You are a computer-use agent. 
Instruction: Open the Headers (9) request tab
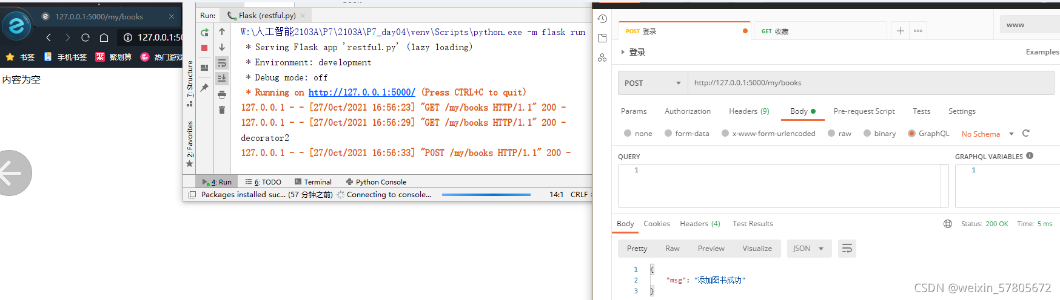(x=749, y=111)
